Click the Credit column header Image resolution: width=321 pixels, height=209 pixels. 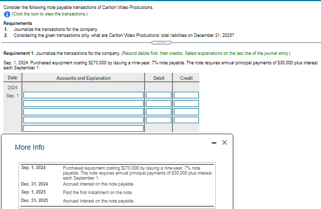[186, 78]
